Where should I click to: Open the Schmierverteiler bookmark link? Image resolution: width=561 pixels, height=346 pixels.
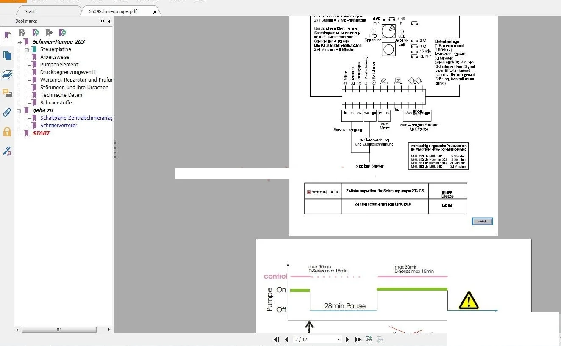58,126
